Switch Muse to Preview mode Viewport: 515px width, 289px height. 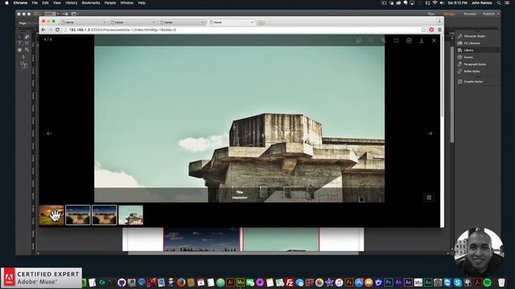coord(470,14)
